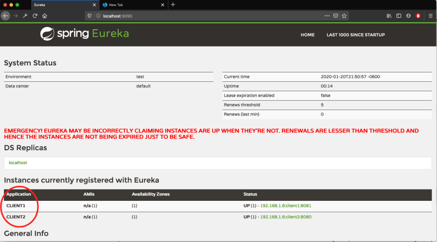Open the wrench developer tools icon

click(x=25, y=16)
